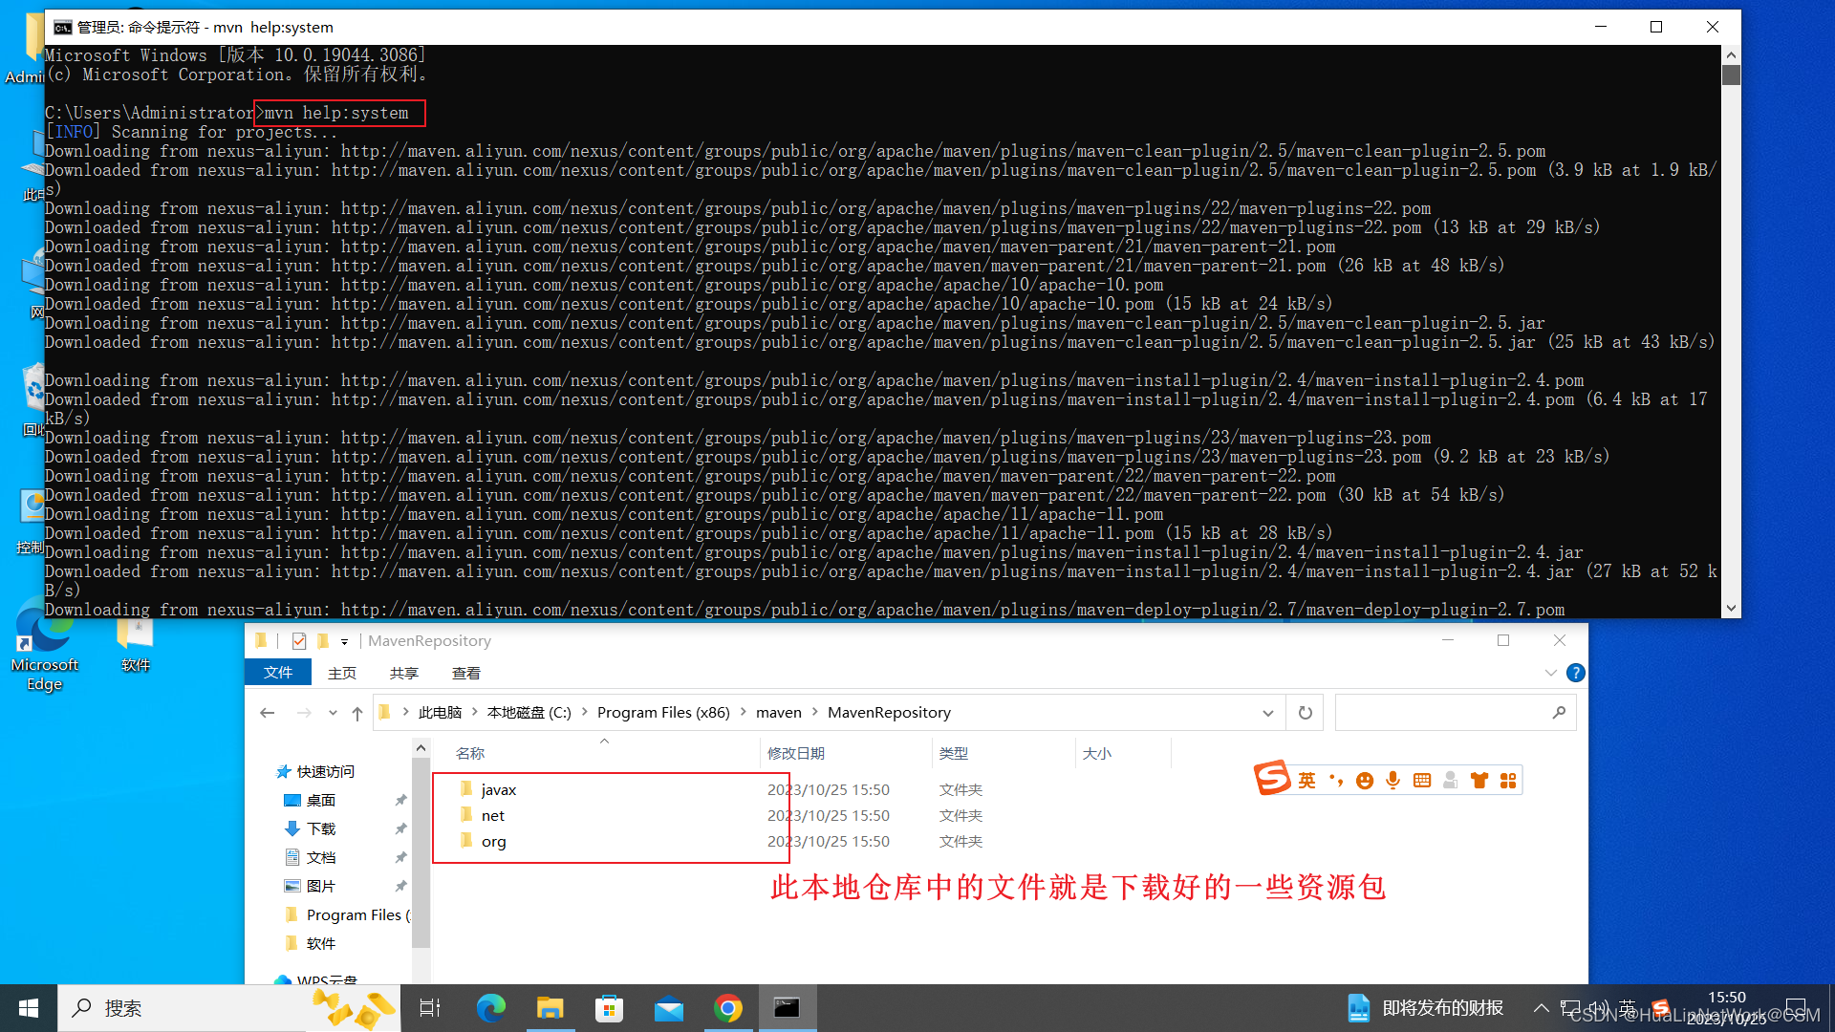Unpin Pictures from Quick Access

[400, 886]
